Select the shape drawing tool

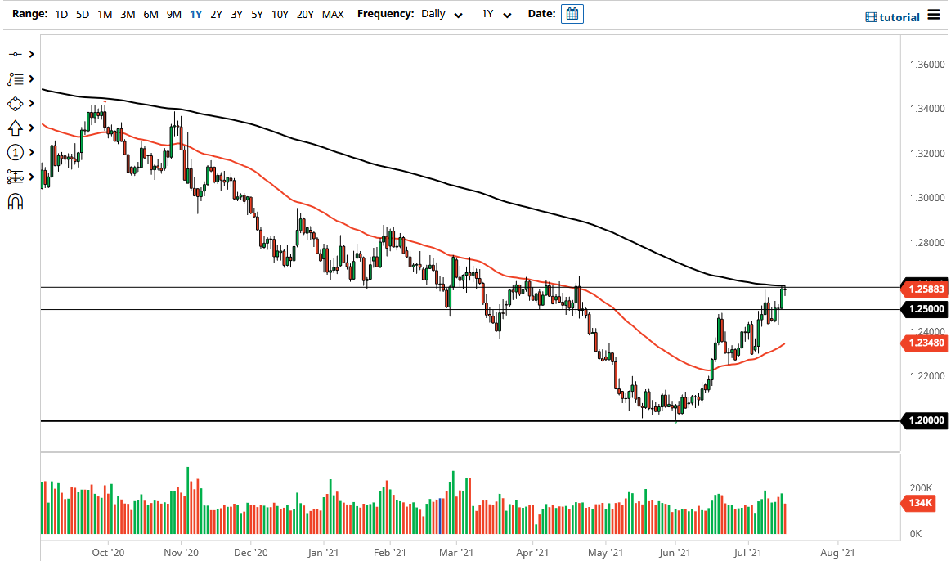pyautogui.click(x=14, y=103)
